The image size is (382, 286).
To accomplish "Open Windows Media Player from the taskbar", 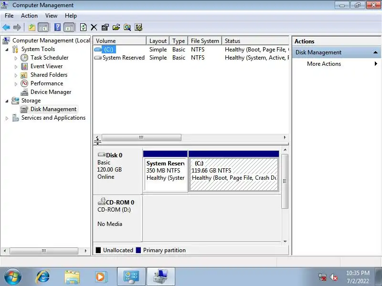I will click(100, 277).
